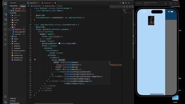Open home_page.dart in the file tree
This screenshot has height=104, width=185.
pos(20,32)
